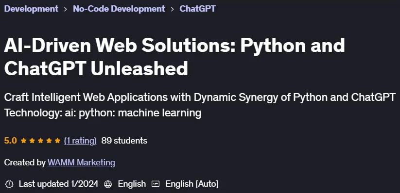Screen dimensions: 400x193
Task: Open the Development breadcrumb link
Action: point(31,9)
